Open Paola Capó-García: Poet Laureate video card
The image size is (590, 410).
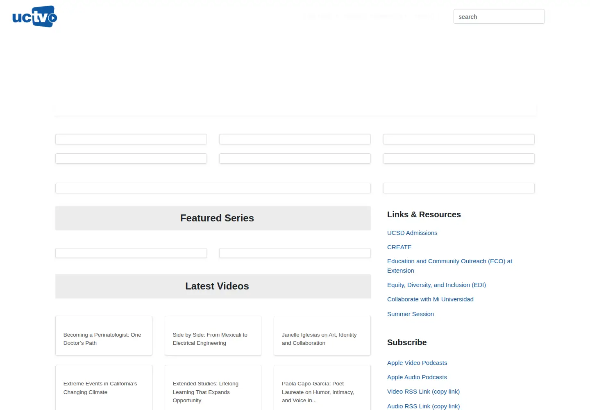(322, 388)
